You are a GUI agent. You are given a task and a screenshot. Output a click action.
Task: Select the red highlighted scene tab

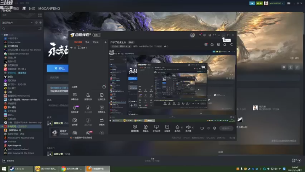tap(78, 42)
